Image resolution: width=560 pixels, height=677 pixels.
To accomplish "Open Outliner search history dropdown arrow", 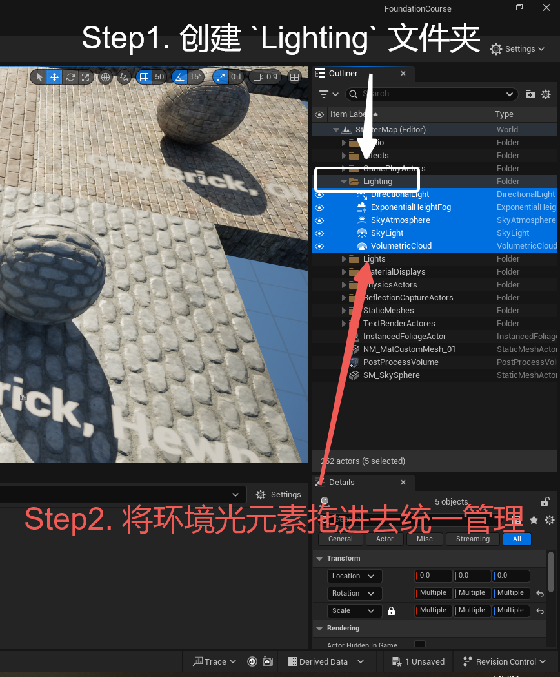I will point(510,94).
